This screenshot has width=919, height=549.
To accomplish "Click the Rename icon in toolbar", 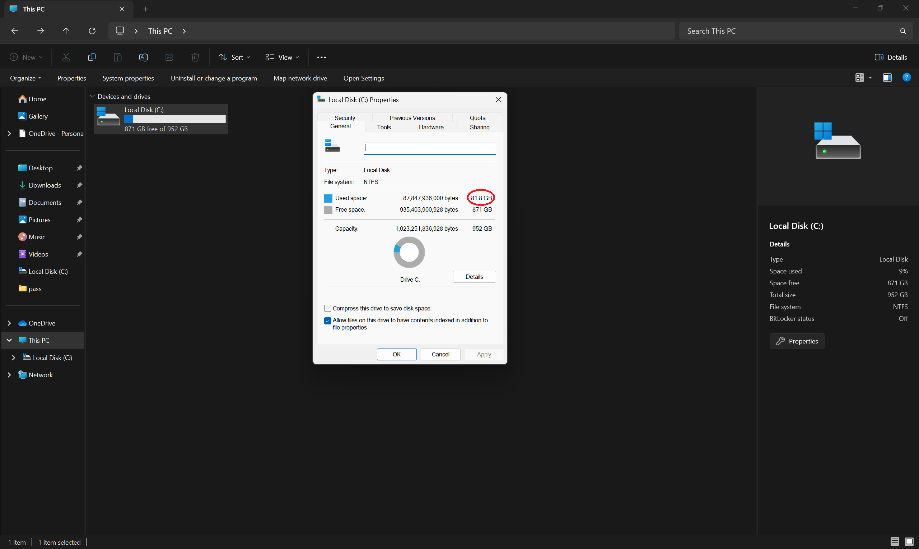I will pos(143,57).
